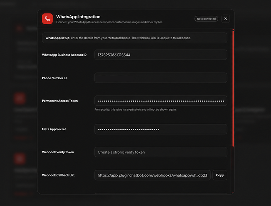The image size is (271, 206).
Task: Click the Meta App Secret label
Action: [x=54, y=129]
